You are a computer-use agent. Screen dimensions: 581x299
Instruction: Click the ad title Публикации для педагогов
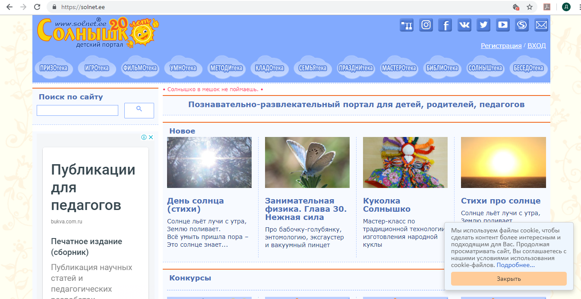pyautogui.click(x=93, y=187)
